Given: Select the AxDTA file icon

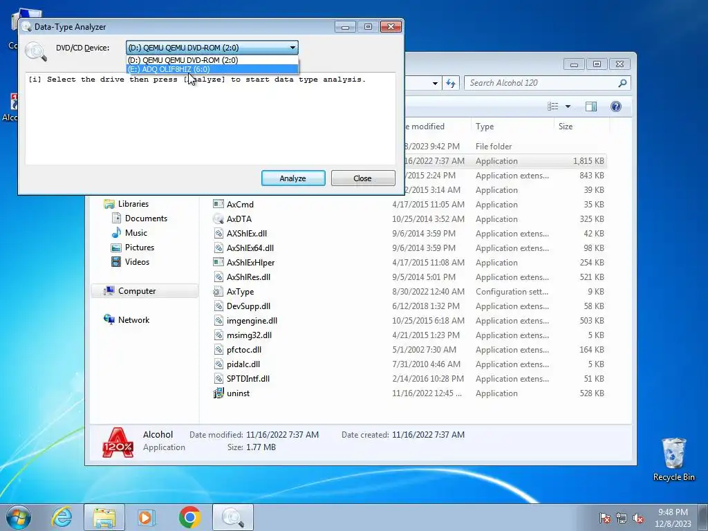Looking at the screenshot, I should point(218,219).
